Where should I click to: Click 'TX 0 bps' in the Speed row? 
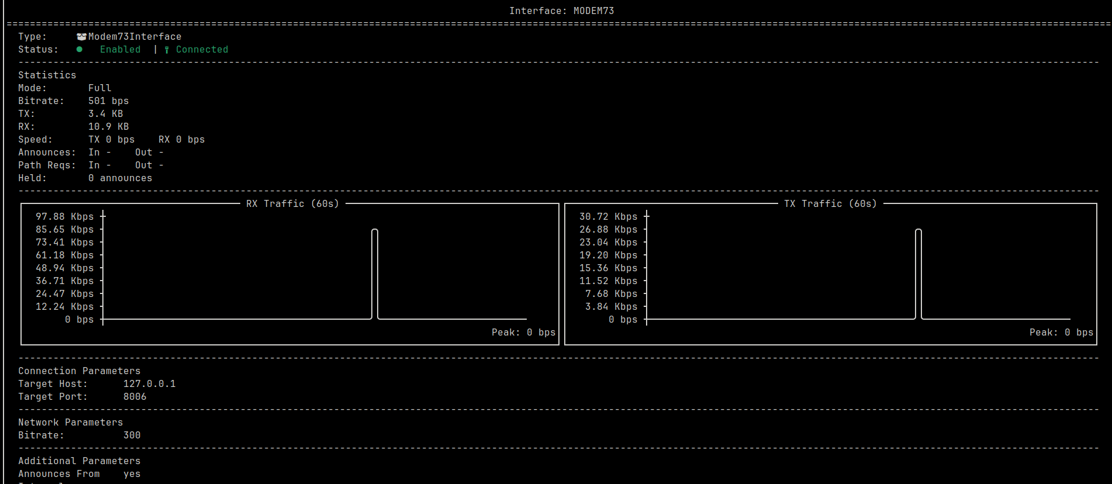[x=112, y=140]
